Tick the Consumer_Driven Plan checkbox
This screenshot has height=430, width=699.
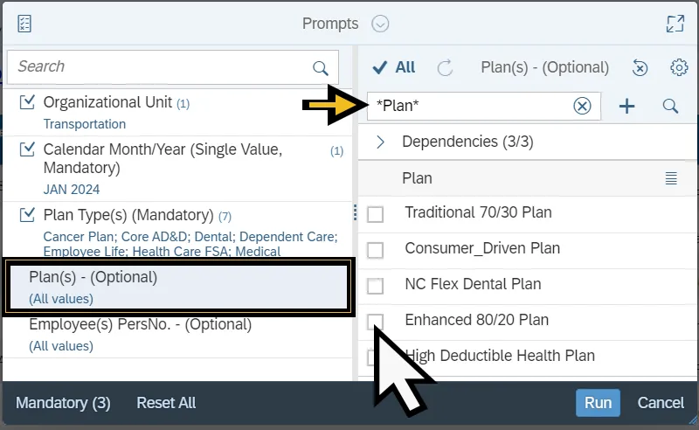376,250
